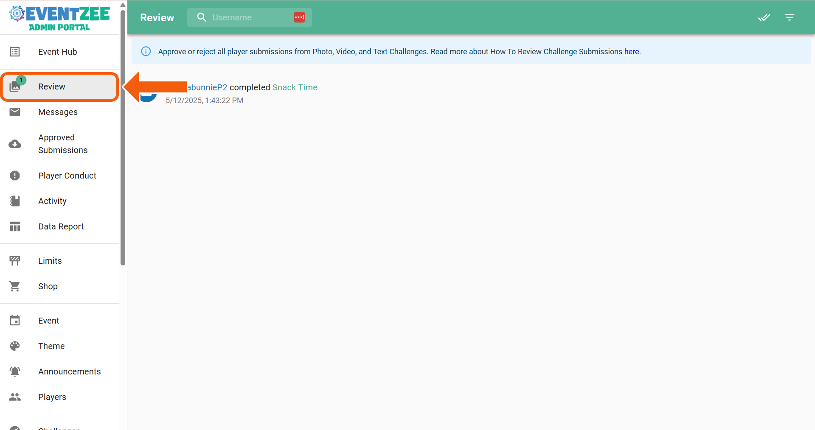Focus the Username search field
The width and height of the screenshot is (815, 430).
[250, 17]
